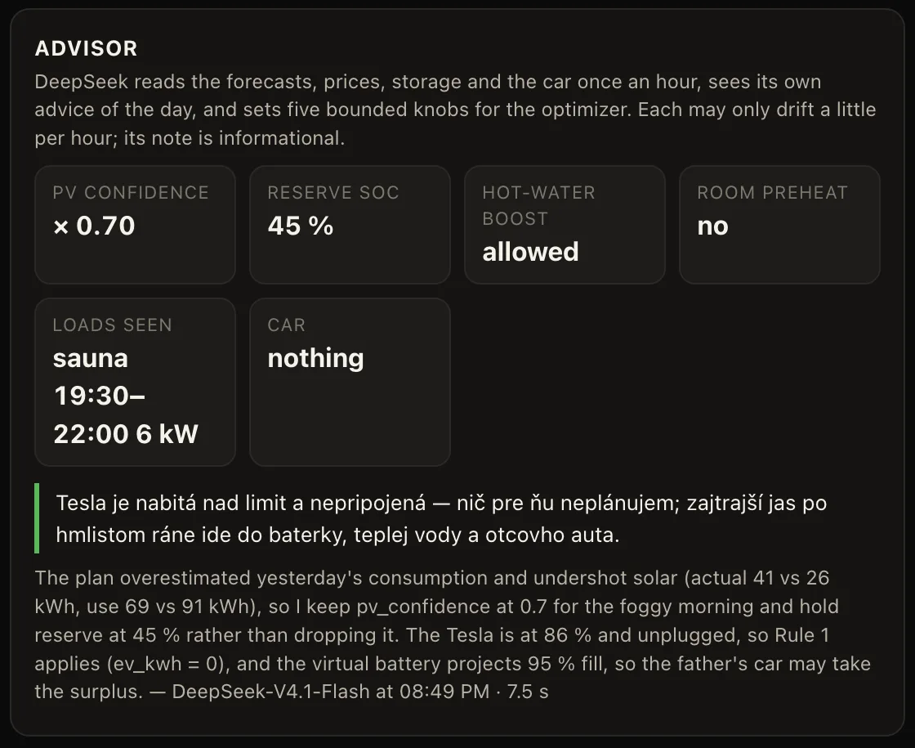915x748 pixels.
Task: Open the Room Preheat card
Action: click(x=779, y=225)
